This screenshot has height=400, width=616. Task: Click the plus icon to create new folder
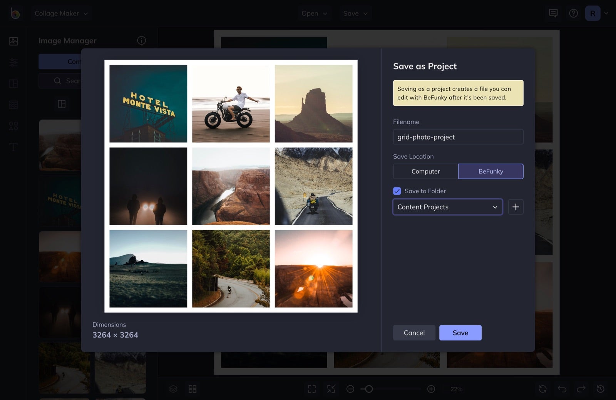(x=516, y=207)
